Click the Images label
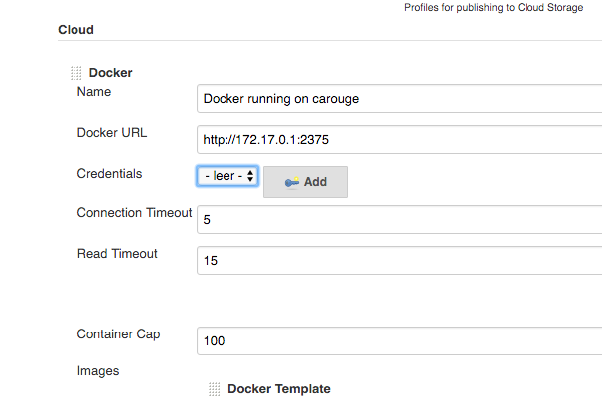 tap(98, 371)
